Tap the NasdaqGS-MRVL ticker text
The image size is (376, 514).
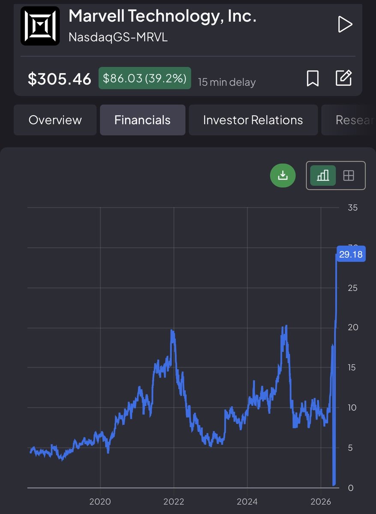pyautogui.click(x=118, y=37)
